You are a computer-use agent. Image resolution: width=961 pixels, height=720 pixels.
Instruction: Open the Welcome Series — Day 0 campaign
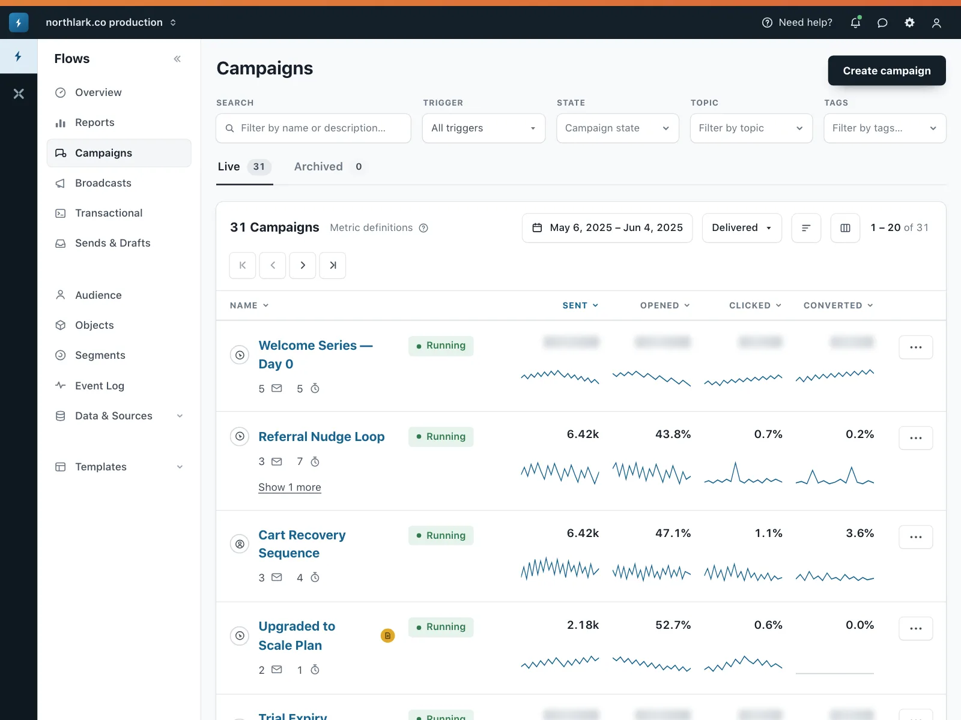pos(316,355)
